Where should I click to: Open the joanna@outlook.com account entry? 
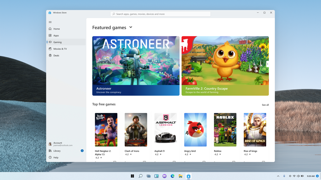click(x=66, y=144)
